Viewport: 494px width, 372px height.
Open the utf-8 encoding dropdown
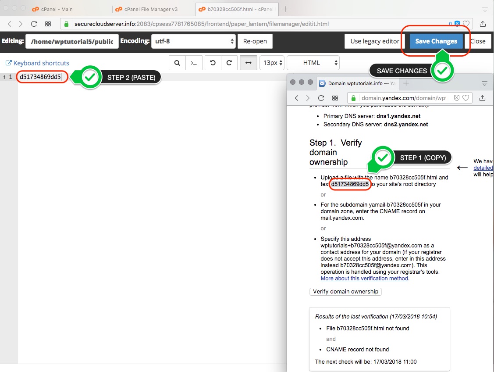[x=193, y=41]
